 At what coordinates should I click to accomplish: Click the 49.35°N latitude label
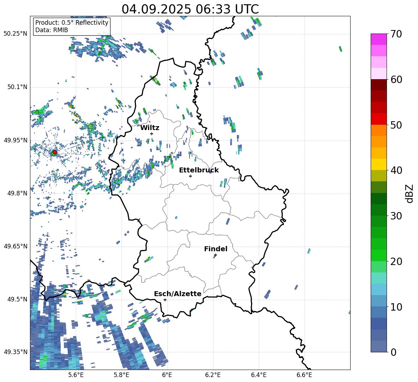tap(16, 352)
